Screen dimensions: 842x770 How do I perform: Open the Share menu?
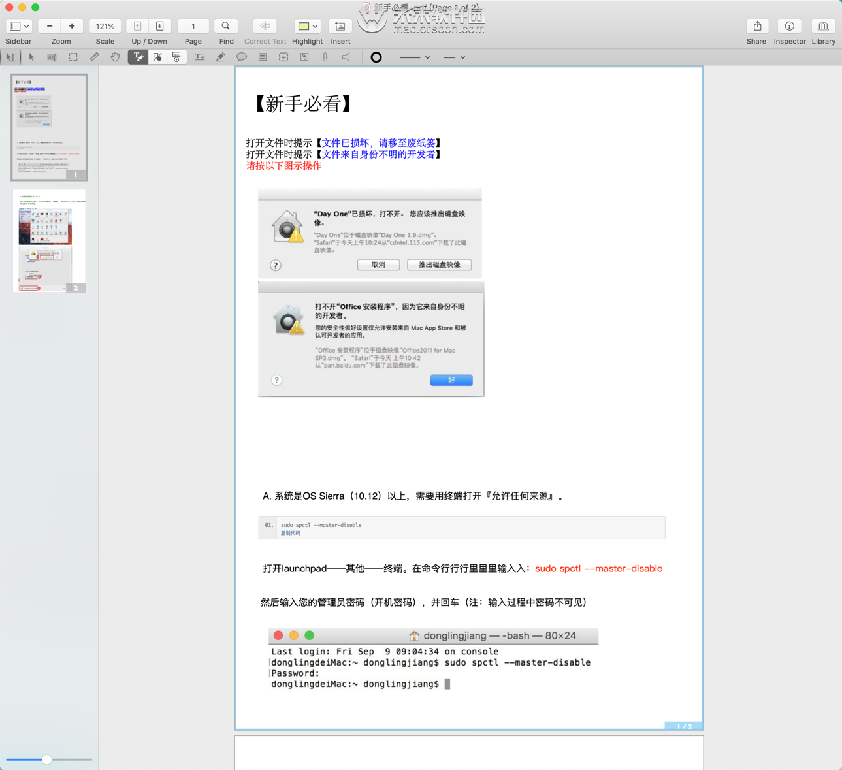coord(757,26)
